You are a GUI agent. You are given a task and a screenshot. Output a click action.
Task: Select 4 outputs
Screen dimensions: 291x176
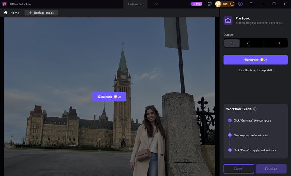pos(280,43)
